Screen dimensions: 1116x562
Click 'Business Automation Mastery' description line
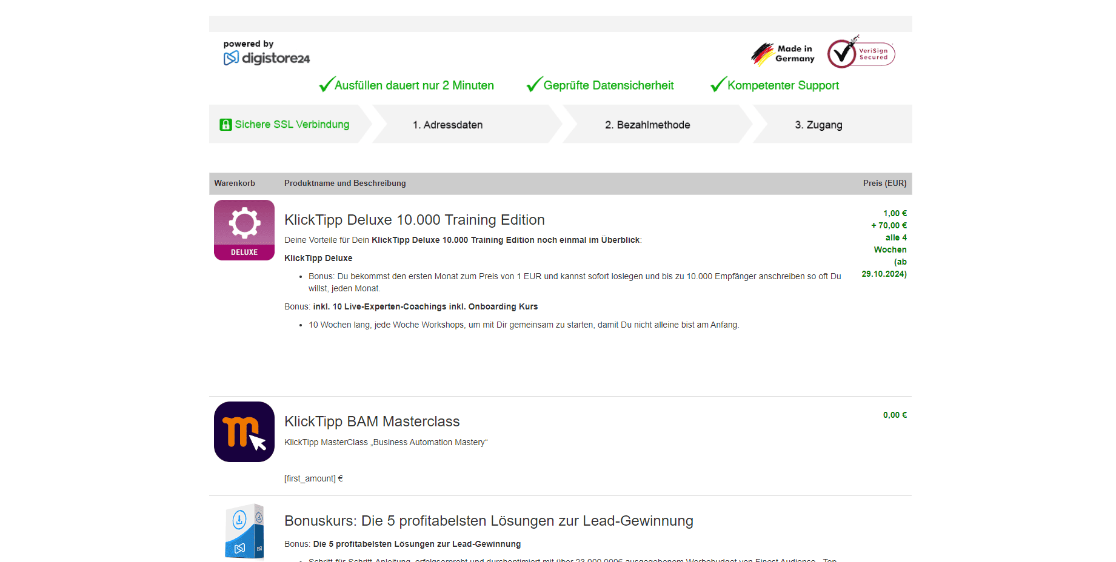point(386,442)
